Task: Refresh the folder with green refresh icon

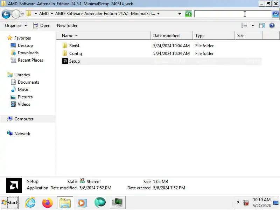Action: click(x=188, y=14)
